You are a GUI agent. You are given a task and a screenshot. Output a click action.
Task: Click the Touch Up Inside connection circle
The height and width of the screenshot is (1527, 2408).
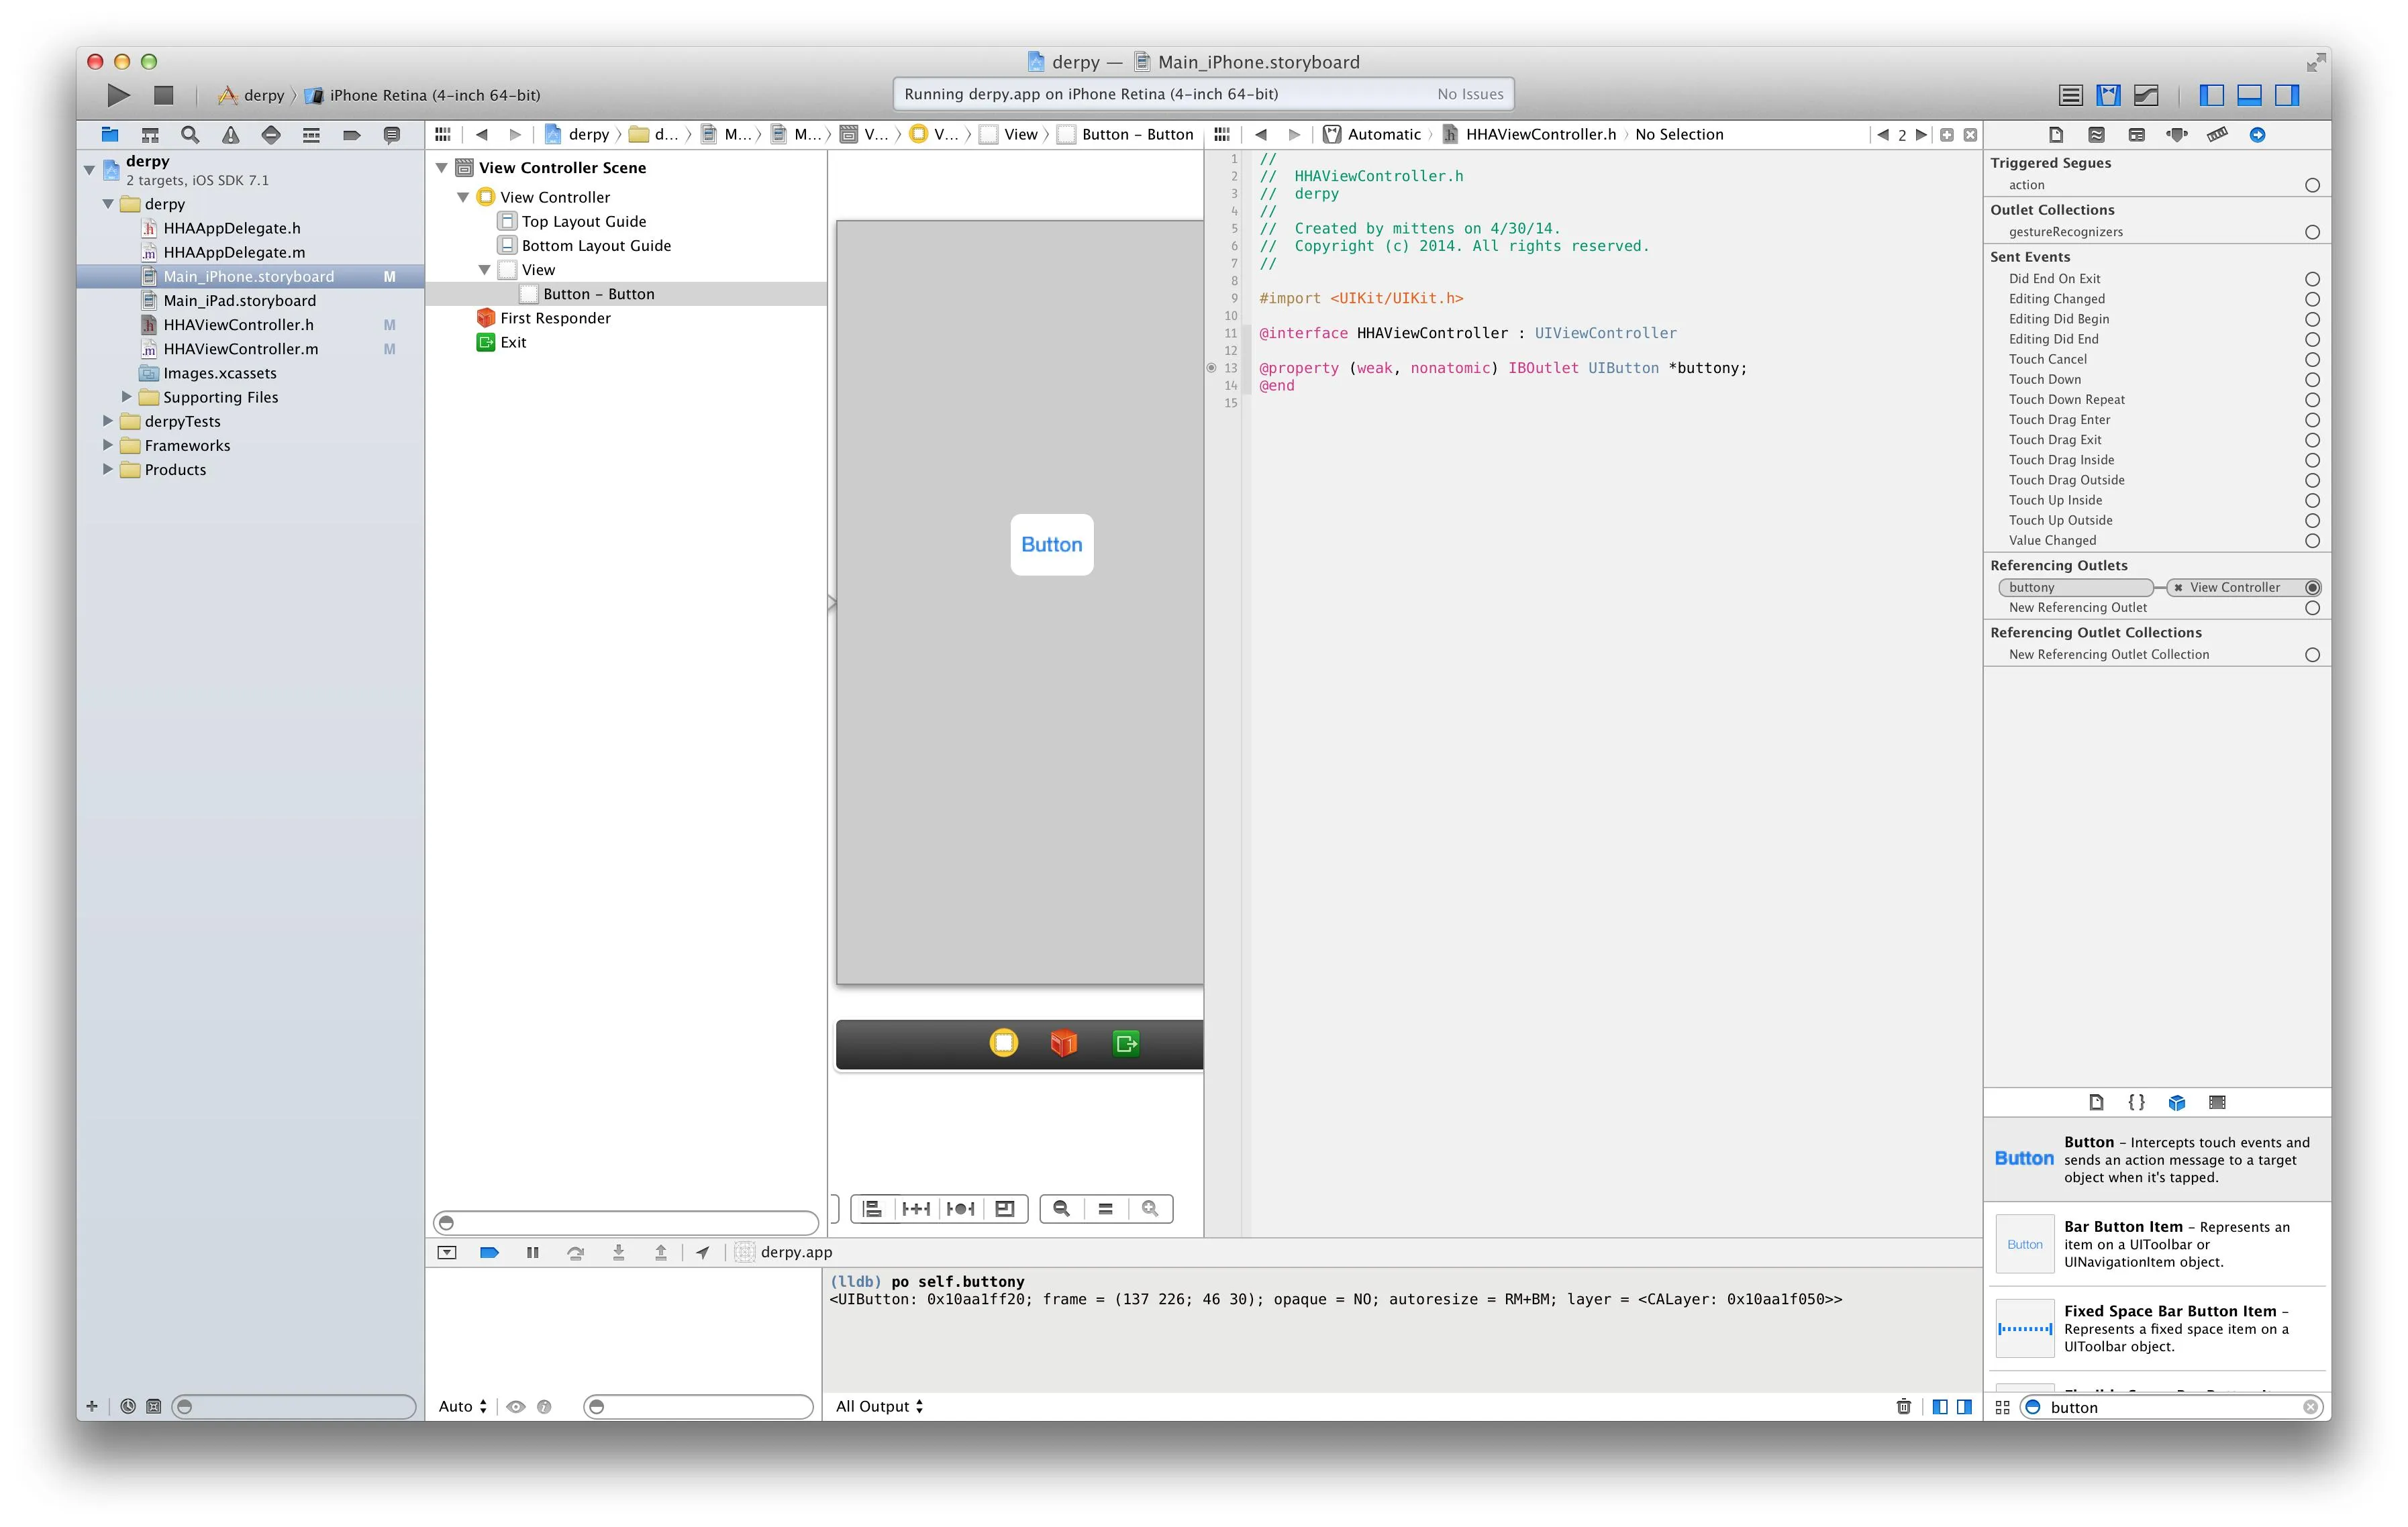2312,500
